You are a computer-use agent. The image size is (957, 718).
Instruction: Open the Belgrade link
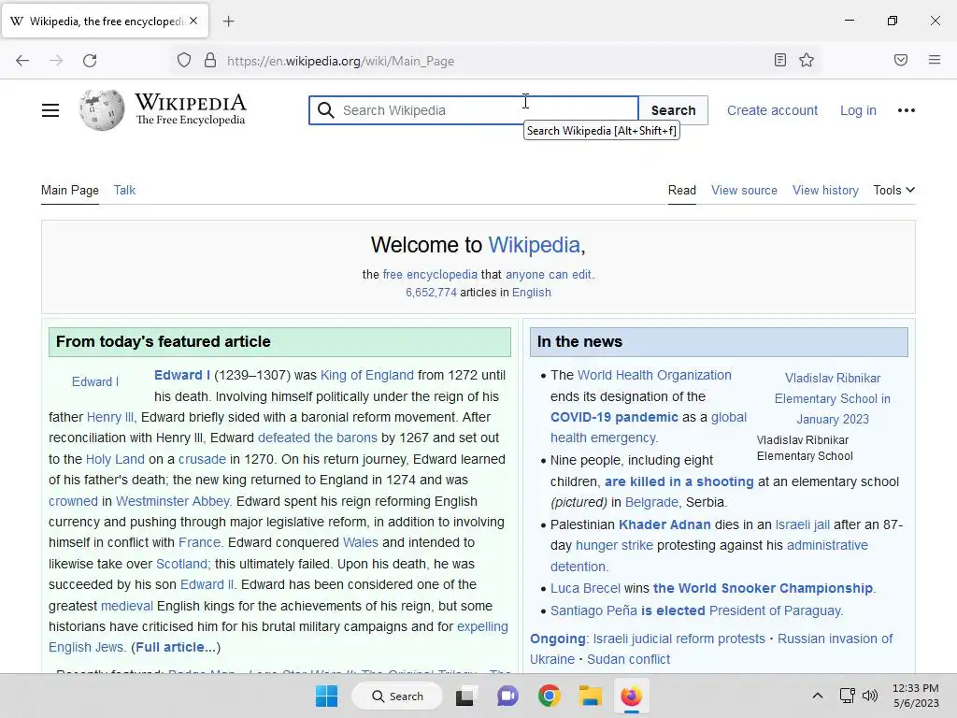coord(651,502)
